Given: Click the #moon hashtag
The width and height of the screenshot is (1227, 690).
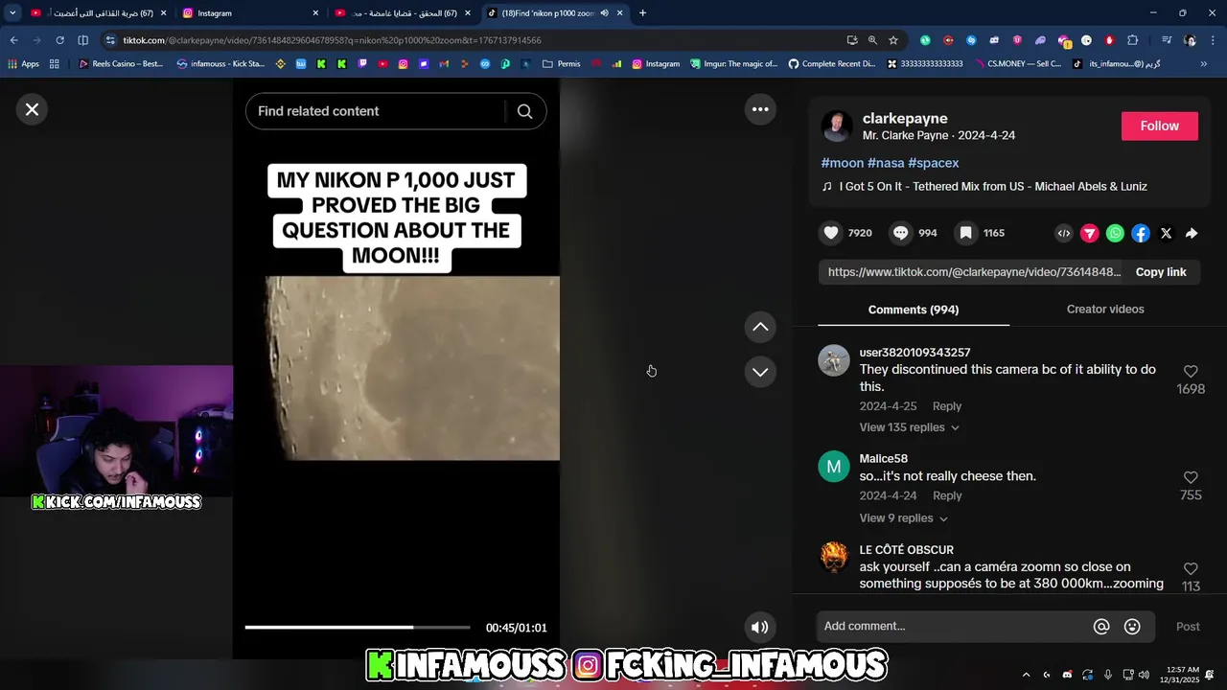Looking at the screenshot, I should 843,163.
